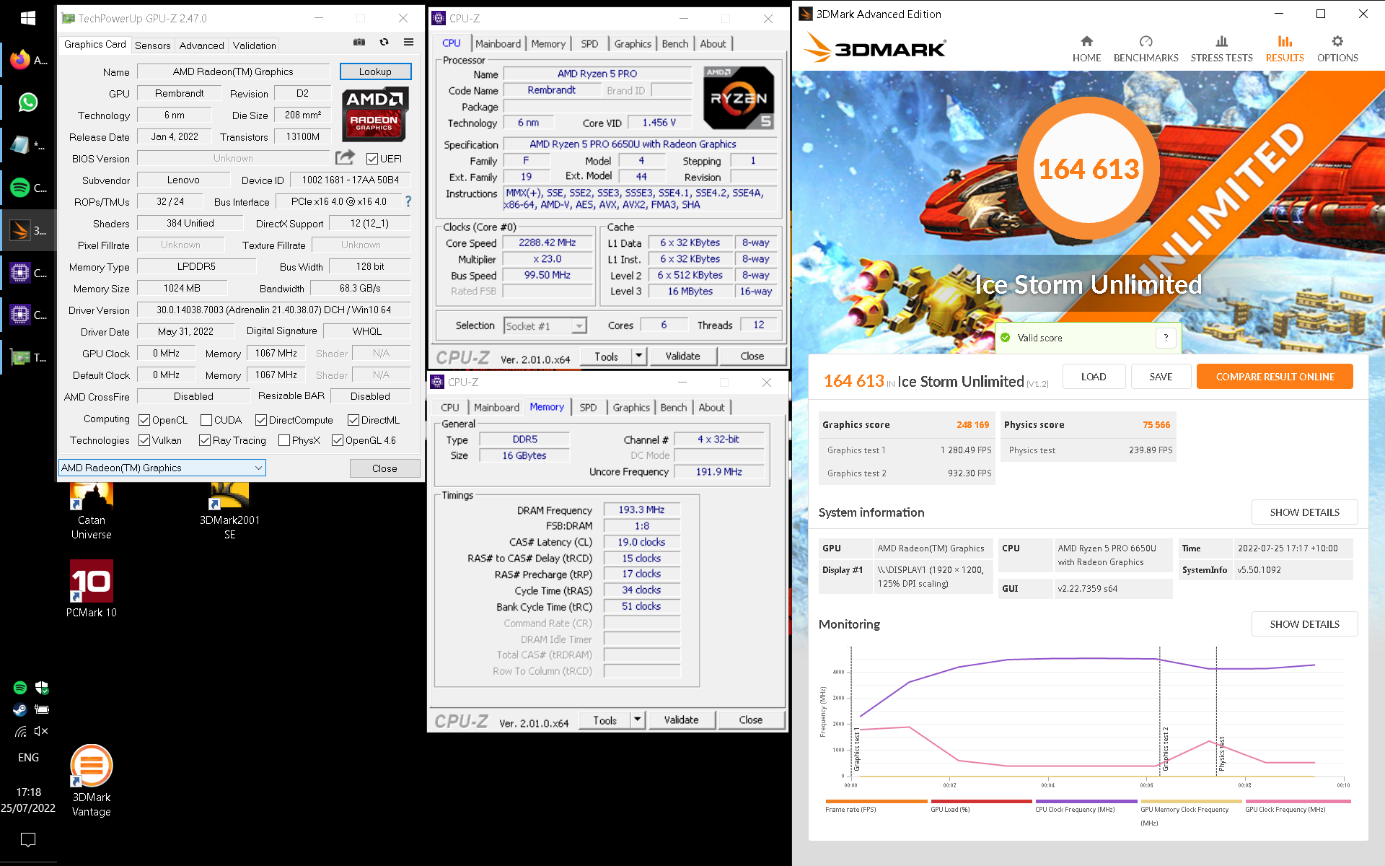
Task: Click the purple CPU Clock Frequency legend bar
Action: point(1086,801)
